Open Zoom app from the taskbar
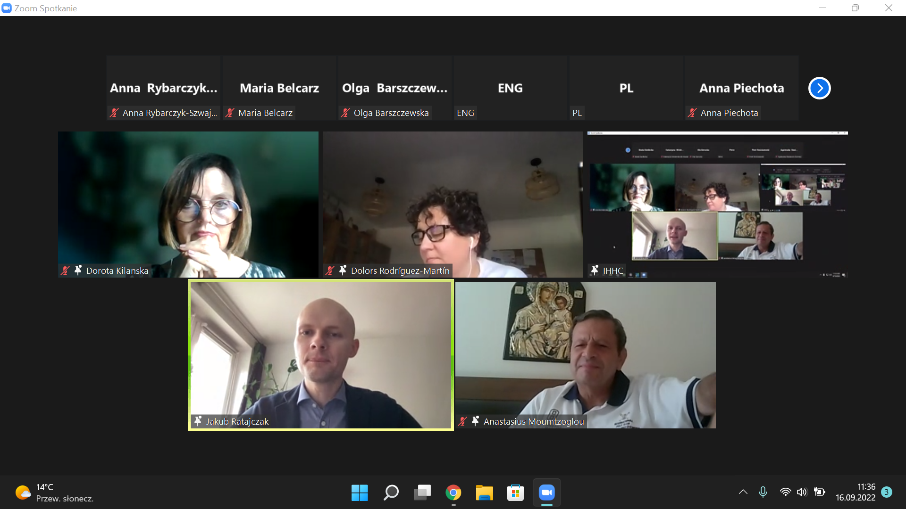 546,493
